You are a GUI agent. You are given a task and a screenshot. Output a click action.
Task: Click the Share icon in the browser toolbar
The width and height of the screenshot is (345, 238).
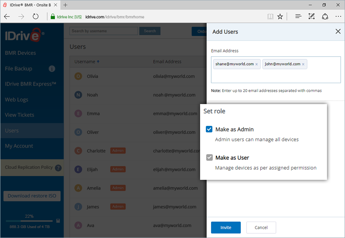(325, 16)
